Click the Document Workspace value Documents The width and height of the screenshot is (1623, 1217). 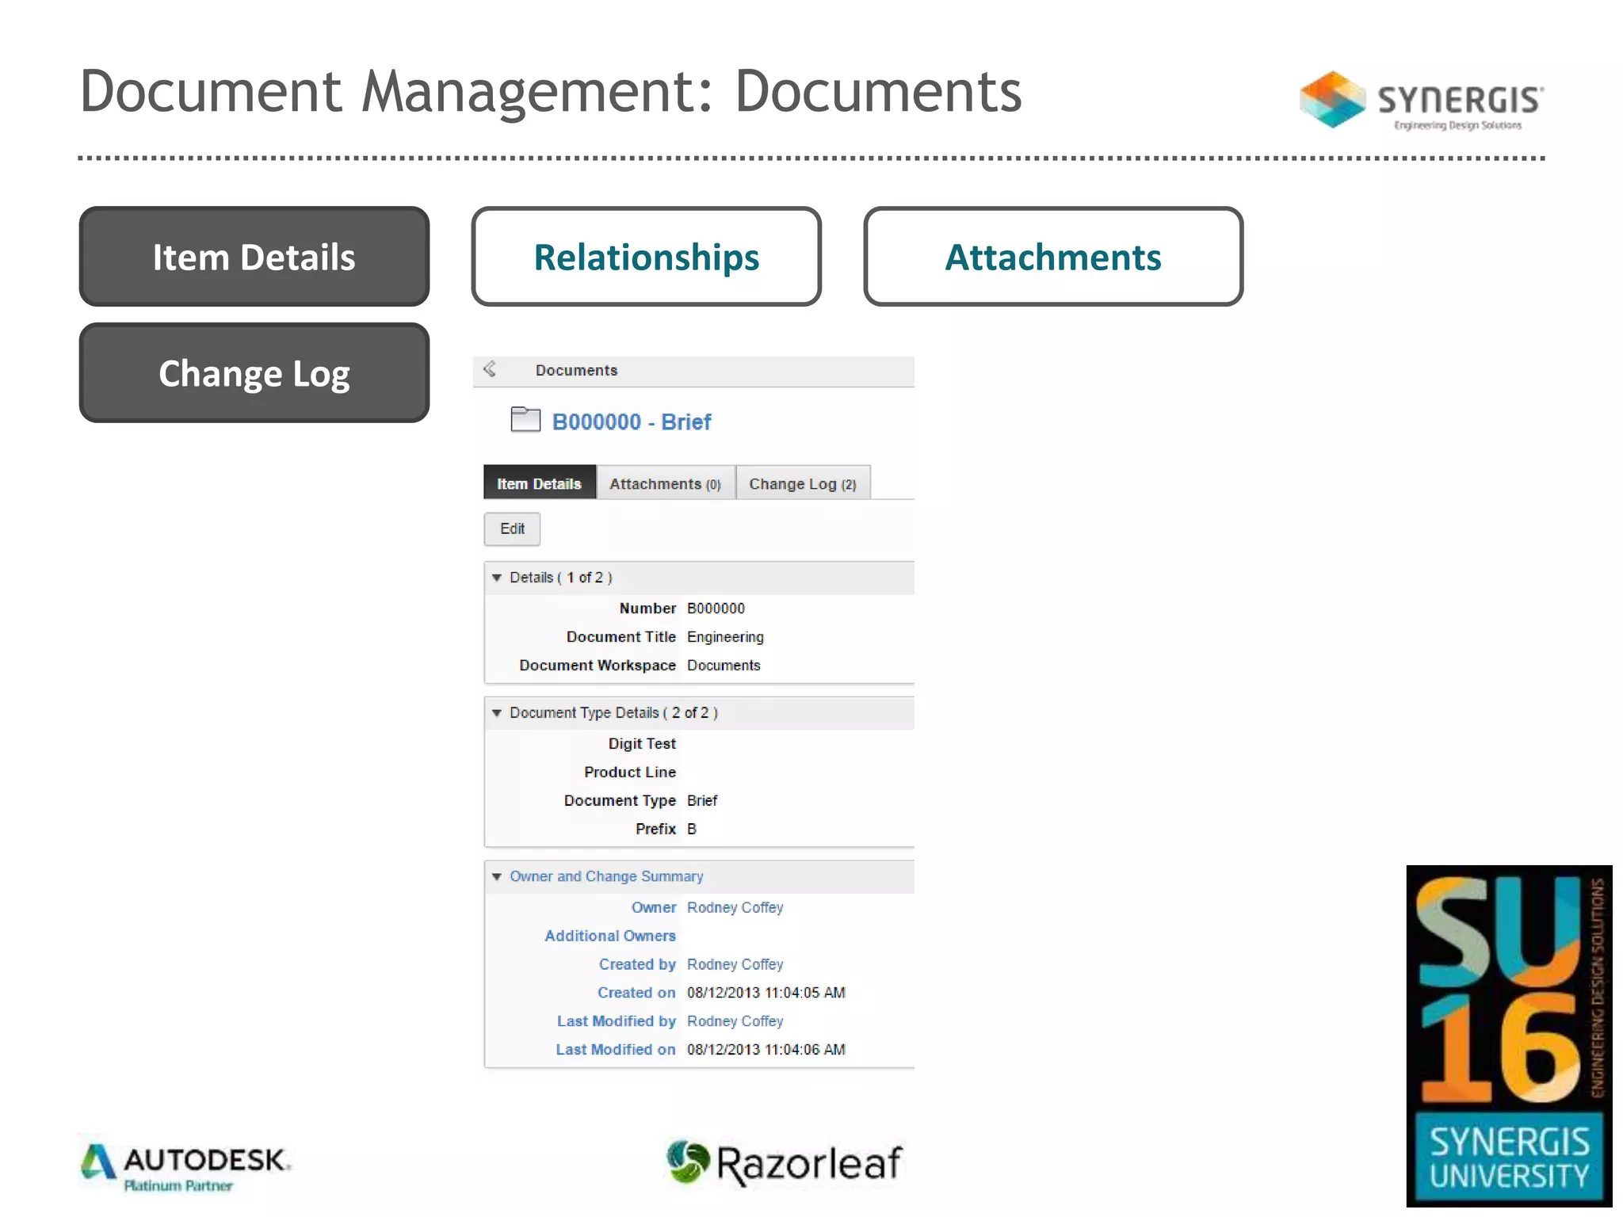(724, 666)
